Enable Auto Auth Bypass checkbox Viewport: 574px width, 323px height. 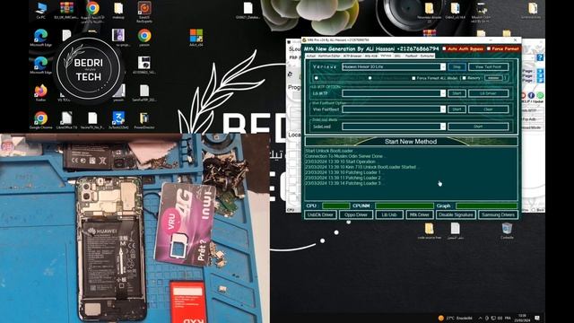coord(445,48)
